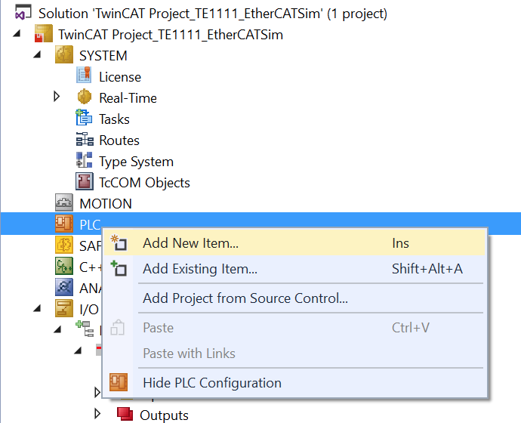521x423 pixels.
Task: Click the yellow SAFETY node icon
Action: [63, 245]
